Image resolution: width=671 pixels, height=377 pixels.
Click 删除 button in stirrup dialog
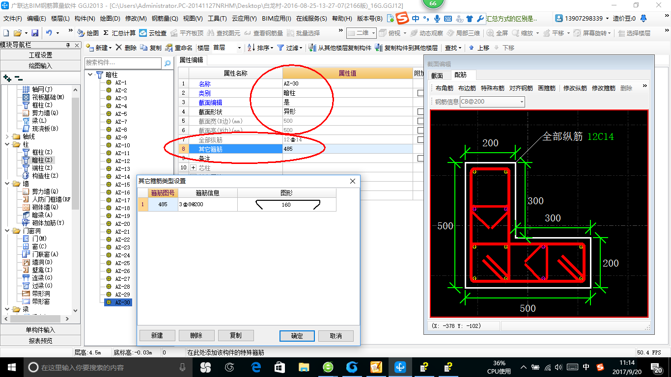196,335
